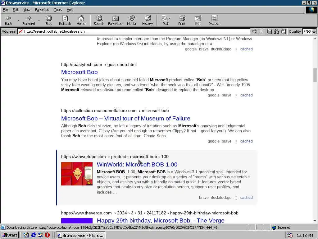318x239 pixels.
Task: Open the File menu
Action: [x=5, y=10]
